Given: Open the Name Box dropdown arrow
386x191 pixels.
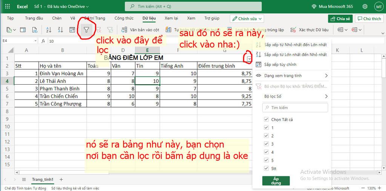Looking at the screenshot, I should [36, 41].
